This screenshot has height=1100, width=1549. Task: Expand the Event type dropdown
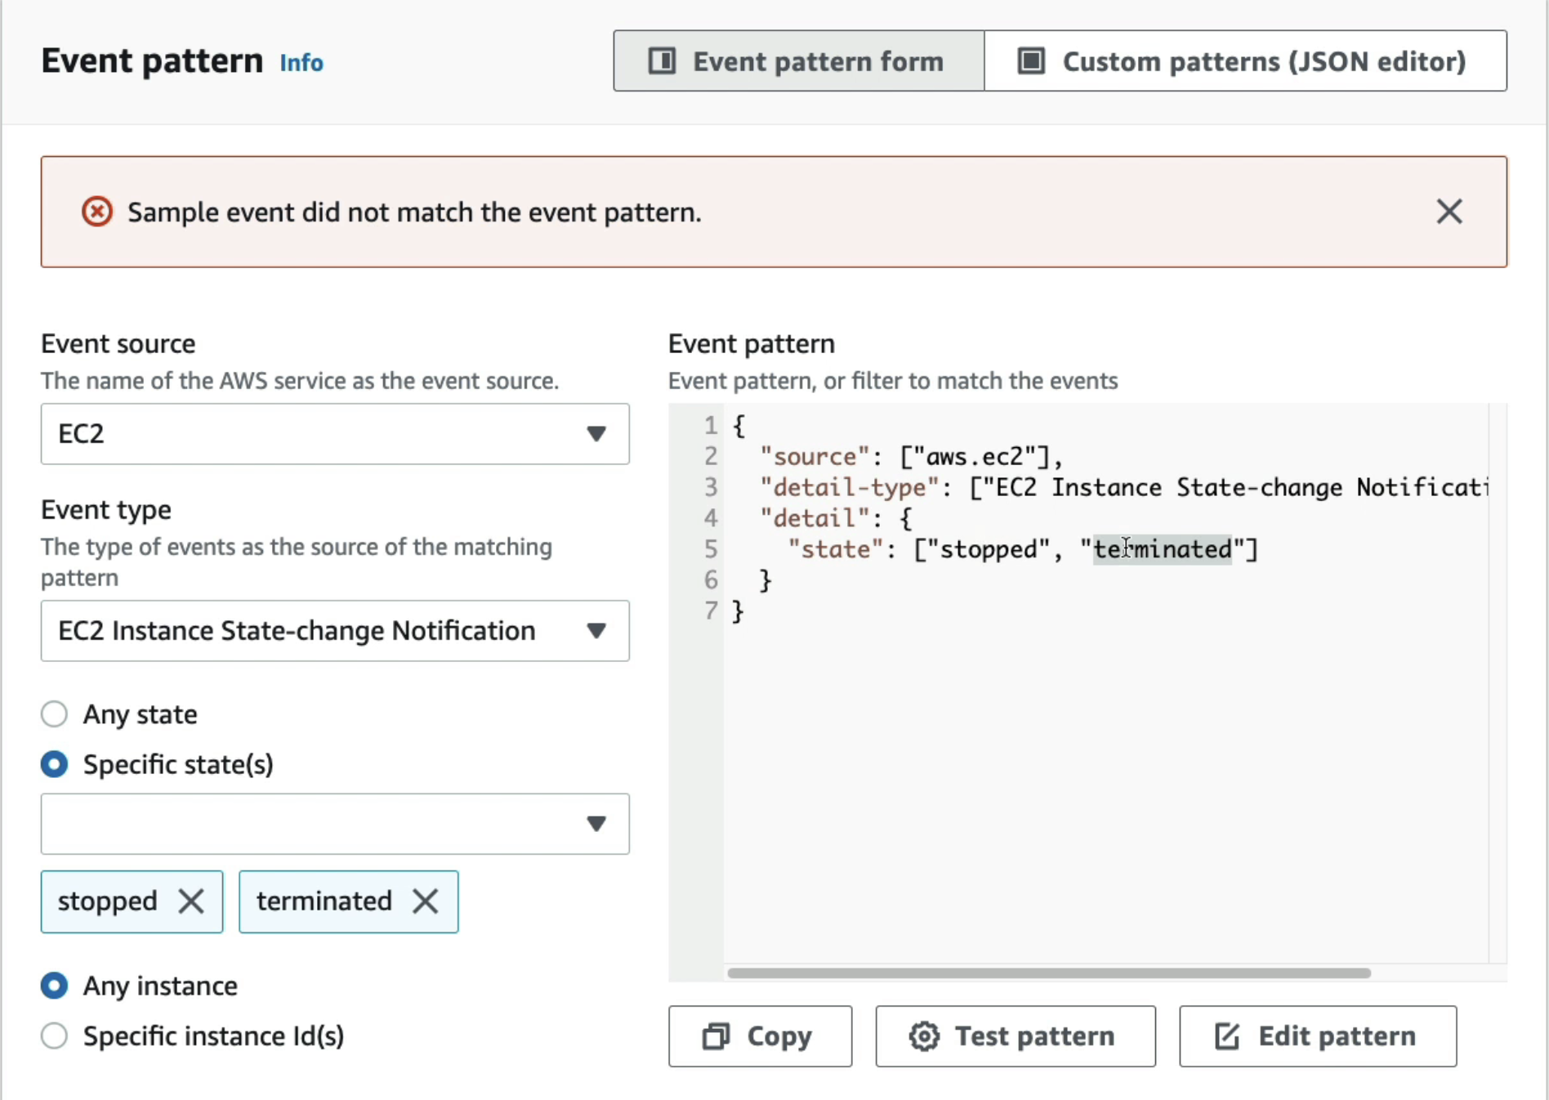coord(335,631)
